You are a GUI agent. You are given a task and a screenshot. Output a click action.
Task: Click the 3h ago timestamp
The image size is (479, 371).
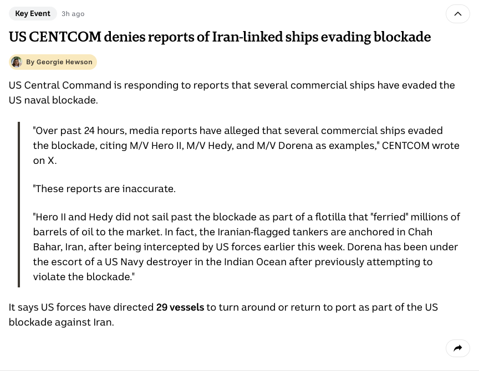(73, 14)
